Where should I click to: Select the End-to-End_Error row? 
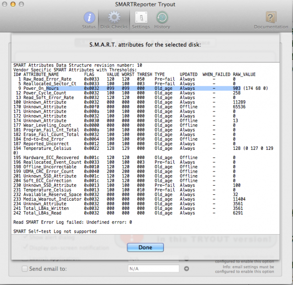click(x=124, y=139)
